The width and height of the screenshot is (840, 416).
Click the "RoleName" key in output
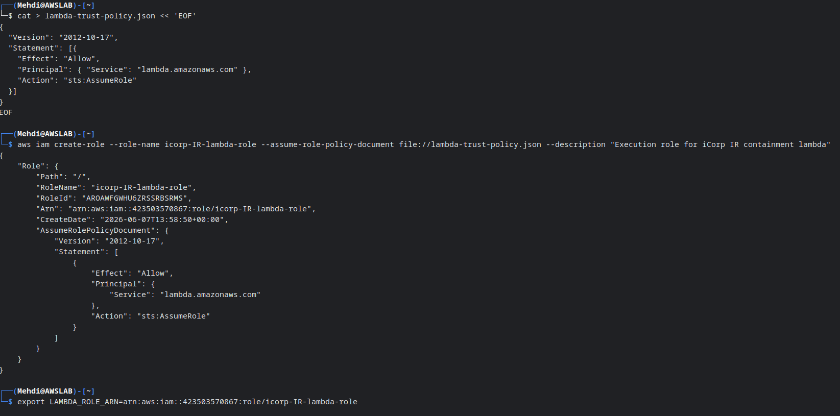tap(59, 187)
